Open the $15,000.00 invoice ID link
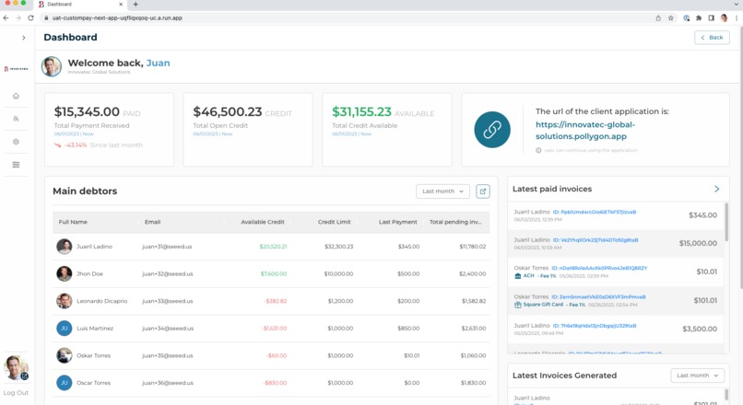 point(596,240)
